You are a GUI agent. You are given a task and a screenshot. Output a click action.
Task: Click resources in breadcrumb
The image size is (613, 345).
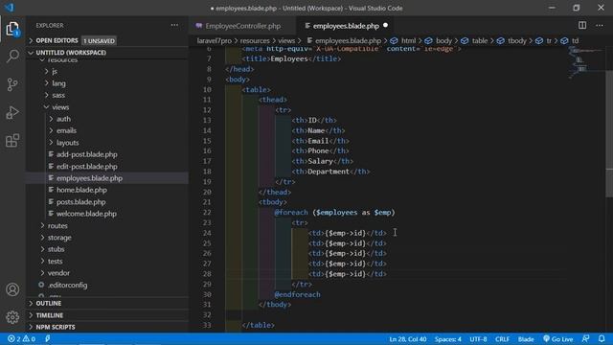pos(255,40)
